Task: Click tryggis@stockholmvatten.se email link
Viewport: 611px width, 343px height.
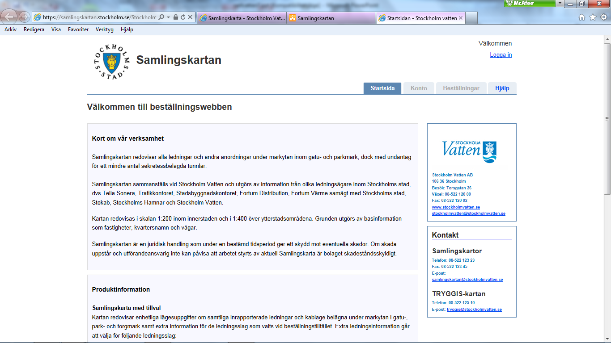Action: pos(474,310)
